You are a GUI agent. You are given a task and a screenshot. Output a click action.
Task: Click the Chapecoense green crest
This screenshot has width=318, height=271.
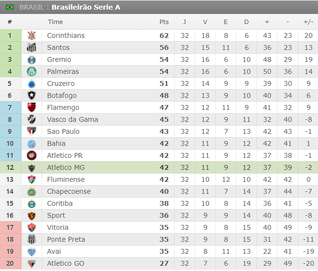coord(32,191)
